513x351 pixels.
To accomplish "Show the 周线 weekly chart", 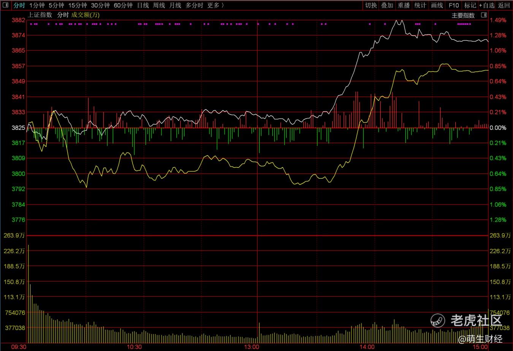I will [159, 5].
